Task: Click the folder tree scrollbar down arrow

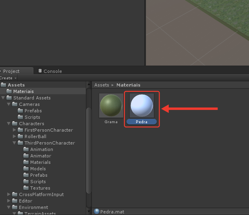Action: click(x=89, y=212)
